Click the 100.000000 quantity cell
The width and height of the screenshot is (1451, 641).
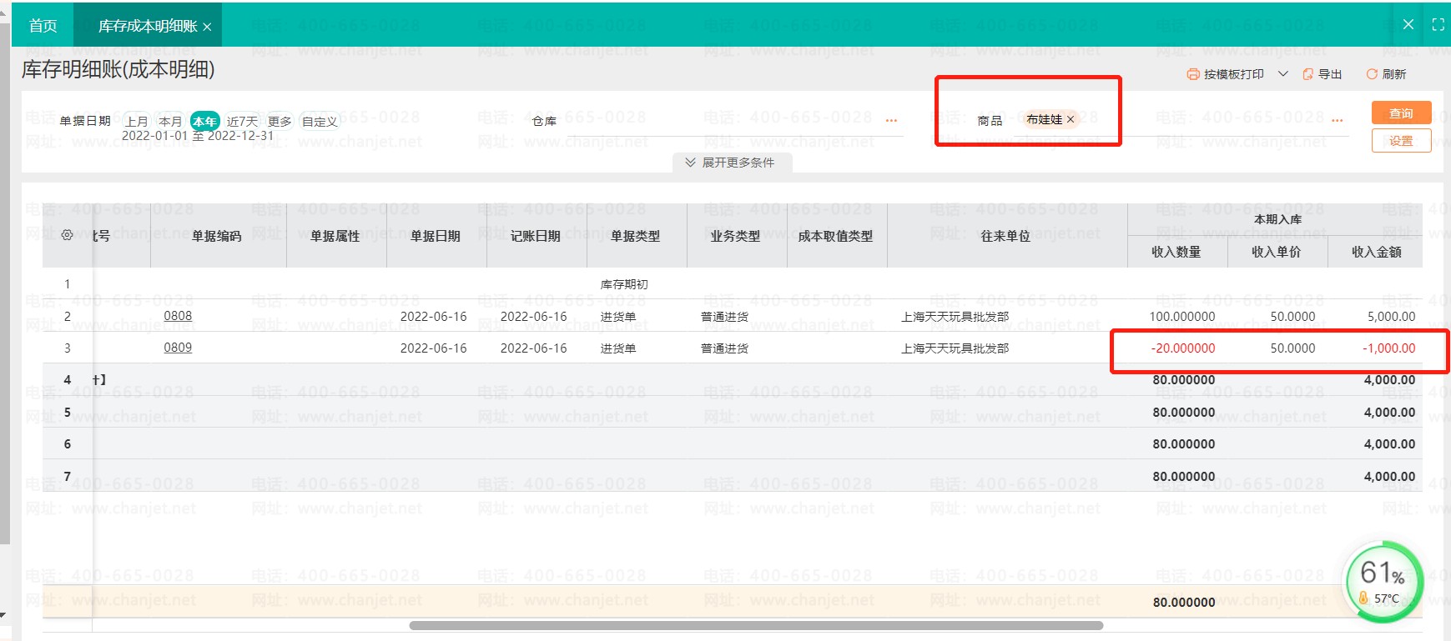[1182, 317]
